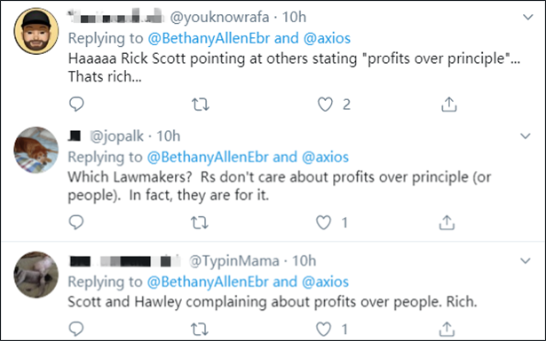The image size is (546, 341).
Task: Reply to @TypinMama's tweet
Action: tap(76, 329)
